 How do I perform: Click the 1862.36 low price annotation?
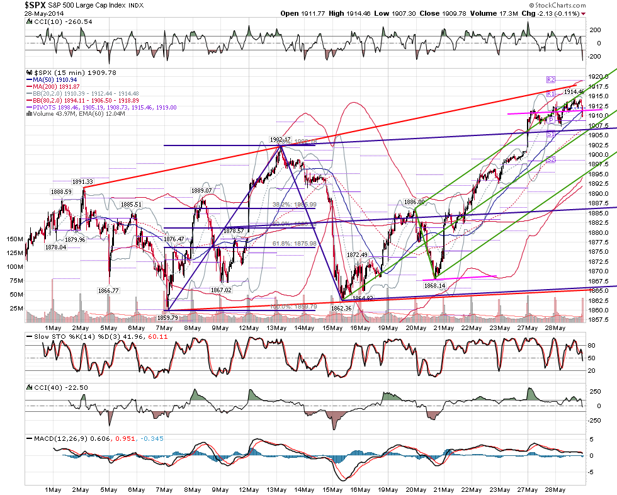pyautogui.click(x=341, y=308)
